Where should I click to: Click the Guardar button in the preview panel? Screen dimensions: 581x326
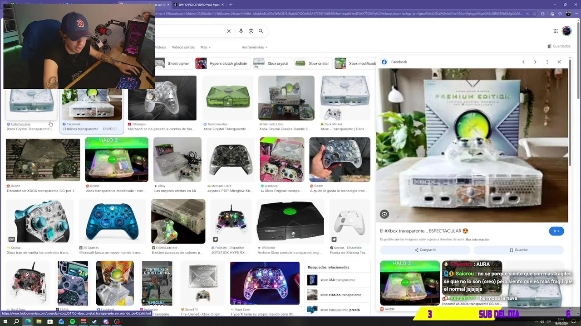pyautogui.click(x=518, y=250)
